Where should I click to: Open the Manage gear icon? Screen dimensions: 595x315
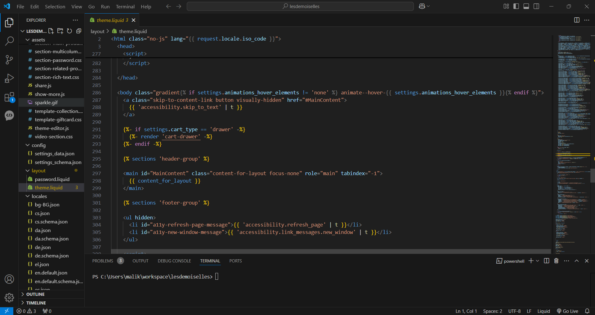pyautogui.click(x=9, y=298)
